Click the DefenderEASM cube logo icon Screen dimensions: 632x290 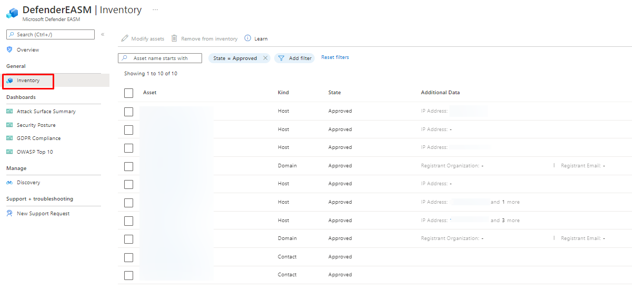pyautogui.click(x=12, y=13)
